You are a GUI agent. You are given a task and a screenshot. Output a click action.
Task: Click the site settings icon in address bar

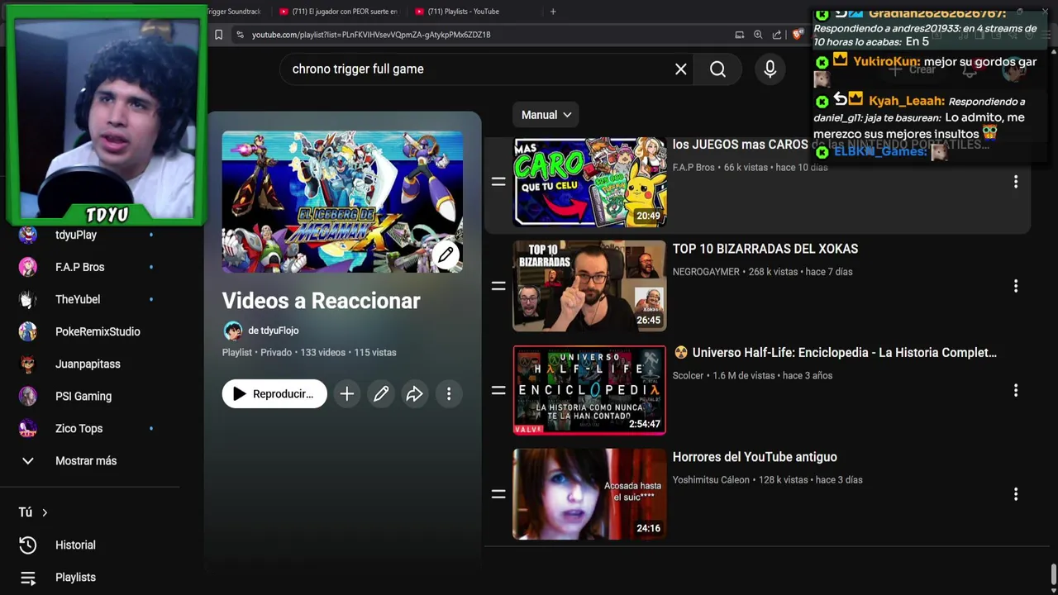click(240, 35)
